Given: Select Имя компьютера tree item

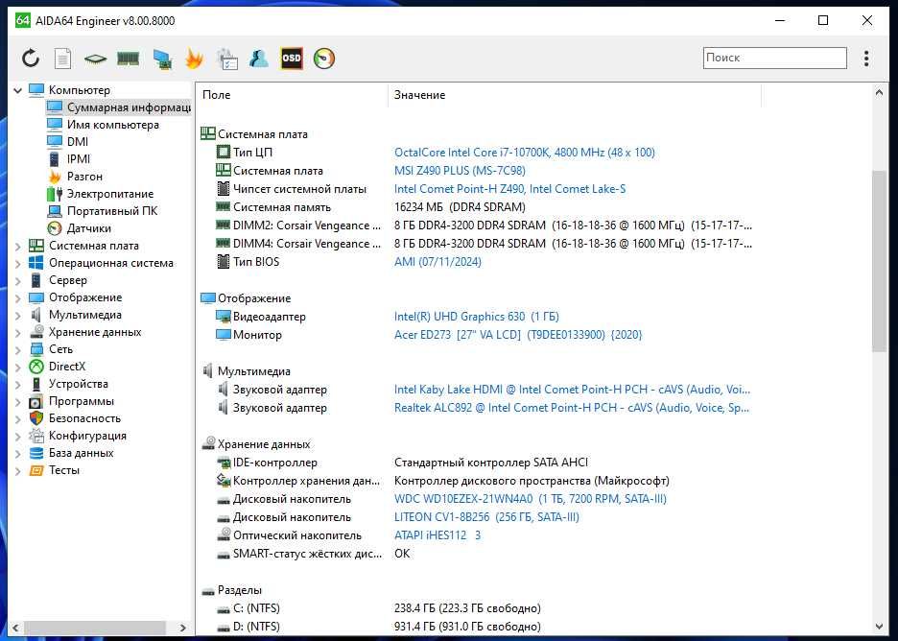Looking at the screenshot, I should 113,125.
